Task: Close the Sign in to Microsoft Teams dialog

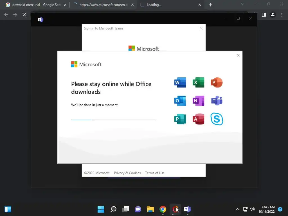Action: pyautogui.click(x=201, y=28)
